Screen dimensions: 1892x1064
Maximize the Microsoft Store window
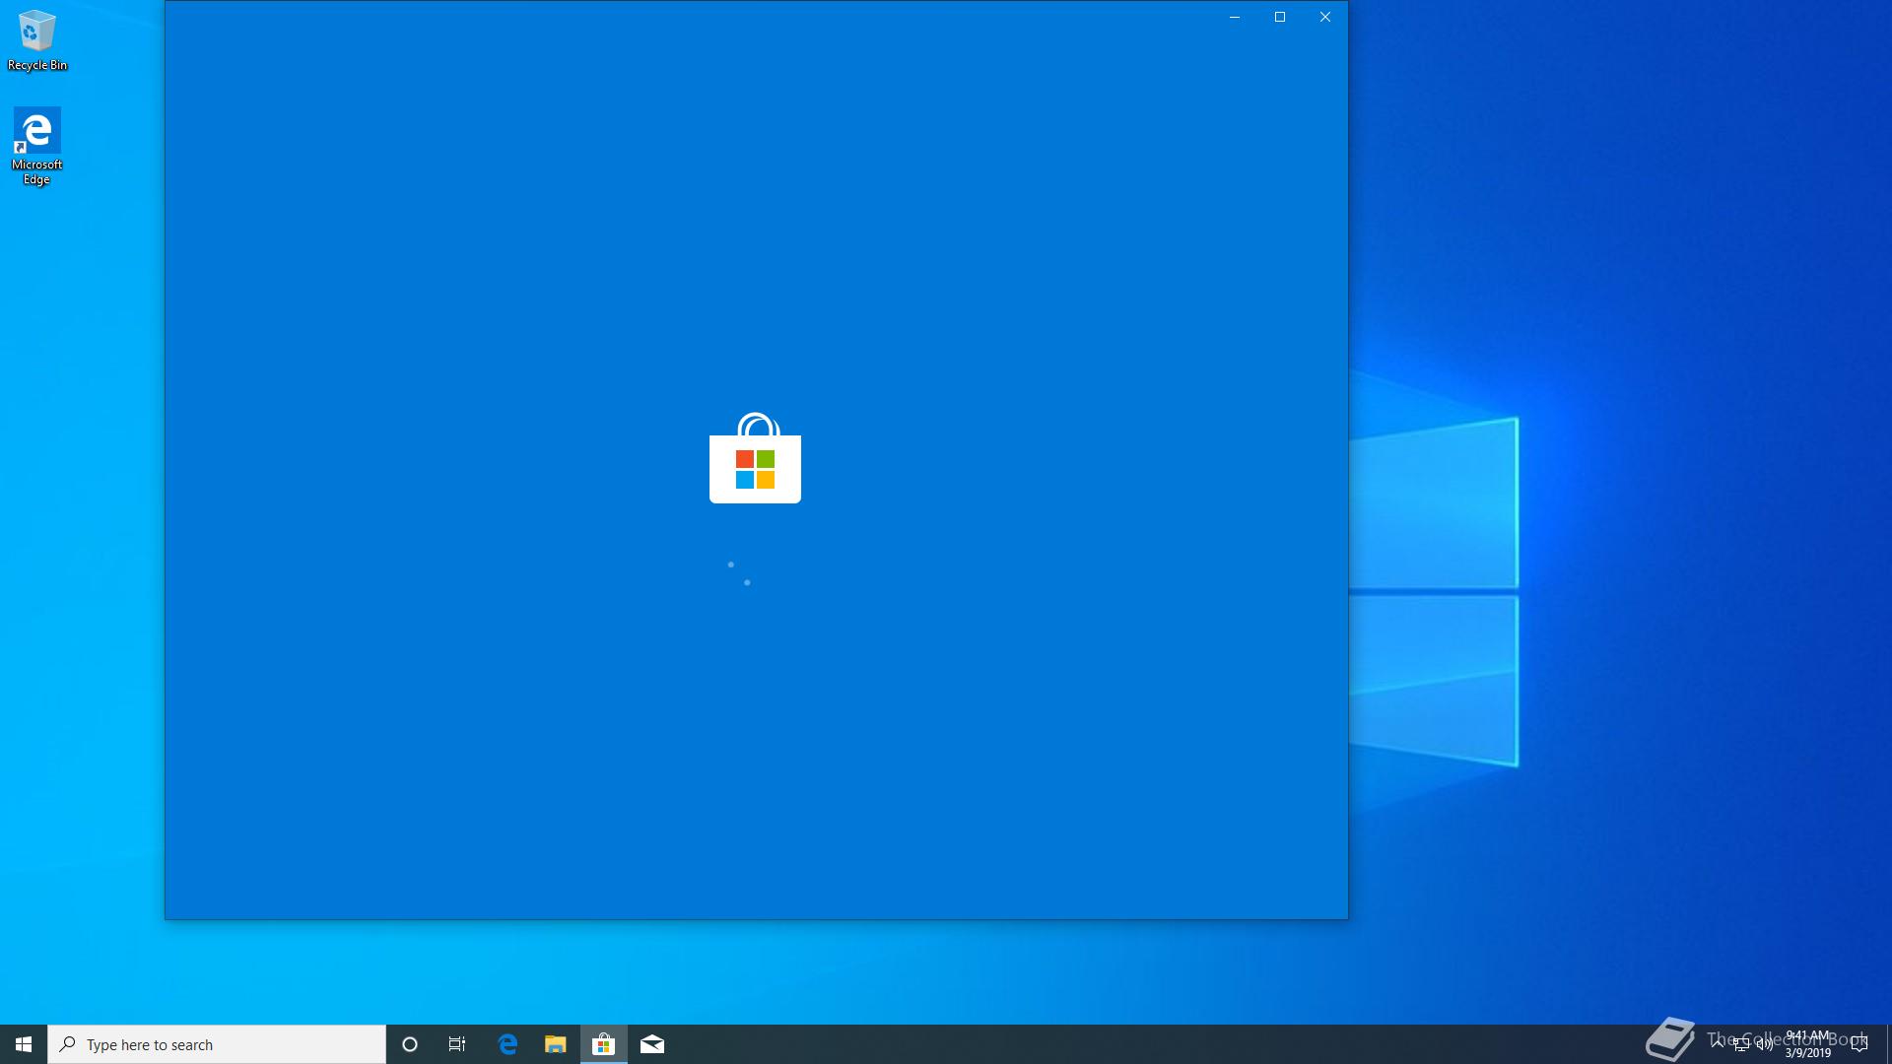pyautogui.click(x=1280, y=17)
